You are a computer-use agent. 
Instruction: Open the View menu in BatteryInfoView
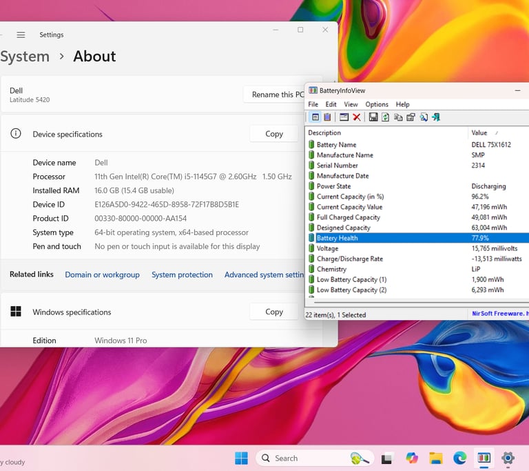pyautogui.click(x=351, y=104)
